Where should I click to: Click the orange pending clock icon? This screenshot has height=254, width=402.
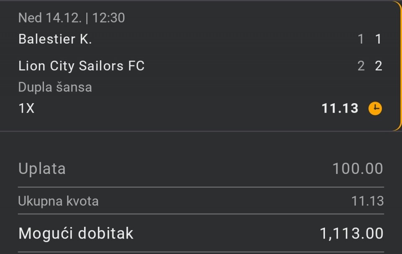pos(375,109)
